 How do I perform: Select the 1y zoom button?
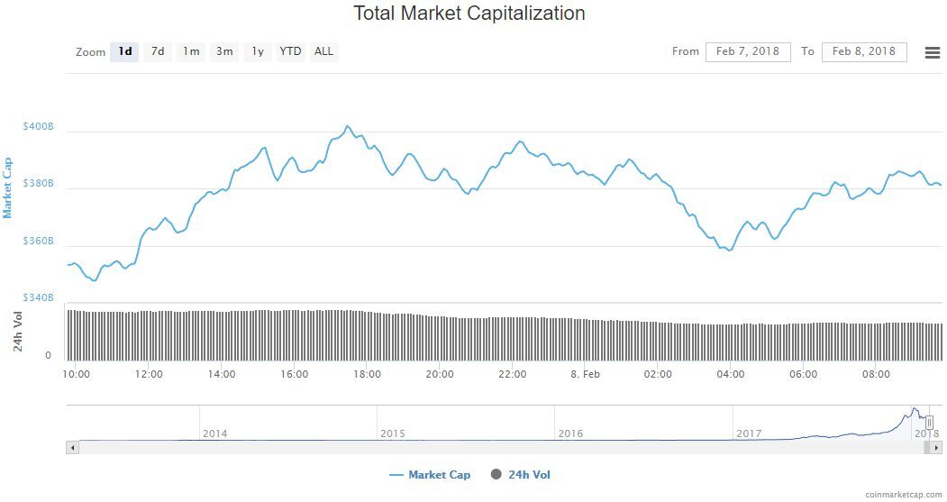(258, 52)
